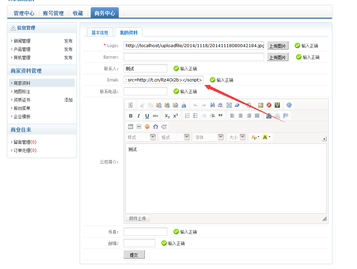Open 留言管理 in the sidebar

click(25, 142)
